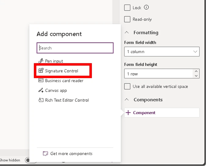Click the Pen input pen icon
The width and height of the screenshot is (206, 166).
[x=41, y=61]
